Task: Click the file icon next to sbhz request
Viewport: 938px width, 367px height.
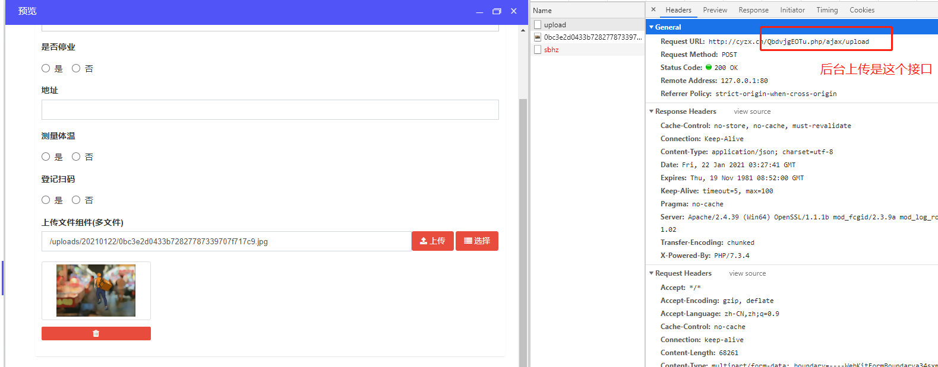Action: point(538,50)
